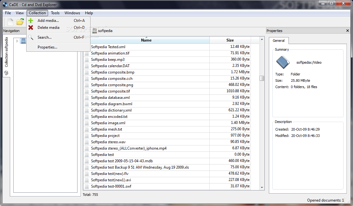353x206 pixels.
Task: Select the Collection softpedia vertical tab
Action: click(6, 52)
